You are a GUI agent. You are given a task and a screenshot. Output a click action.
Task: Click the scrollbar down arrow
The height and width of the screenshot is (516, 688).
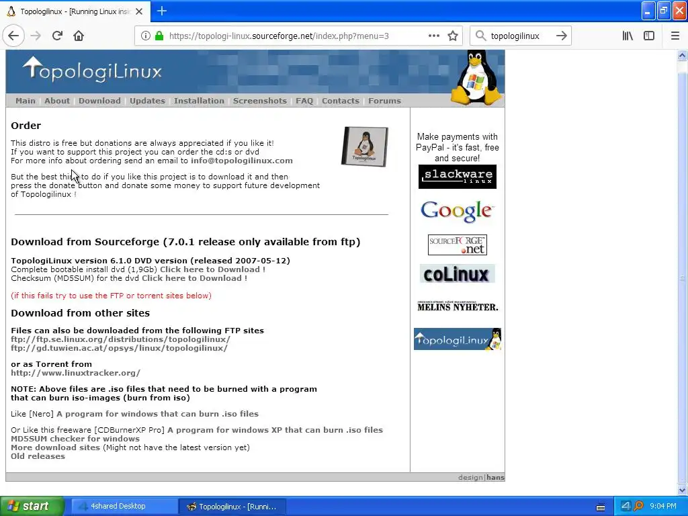coord(682,490)
